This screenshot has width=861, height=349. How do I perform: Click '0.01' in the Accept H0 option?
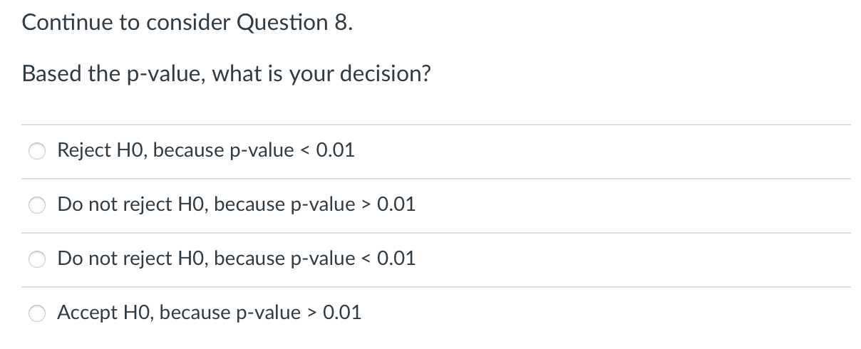coord(341,312)
